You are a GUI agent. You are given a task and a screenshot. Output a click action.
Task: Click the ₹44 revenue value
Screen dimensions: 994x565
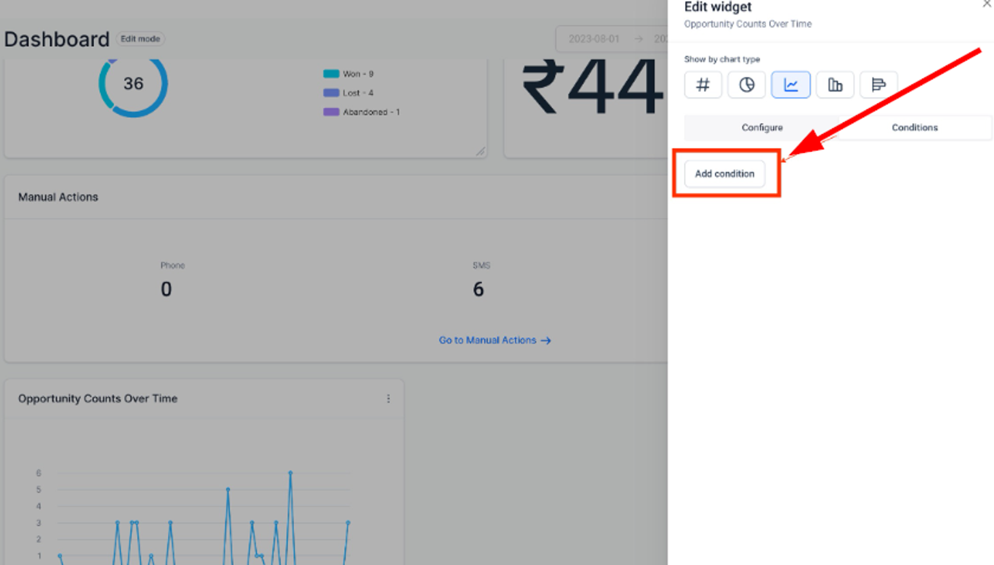(x=592, y=86)
